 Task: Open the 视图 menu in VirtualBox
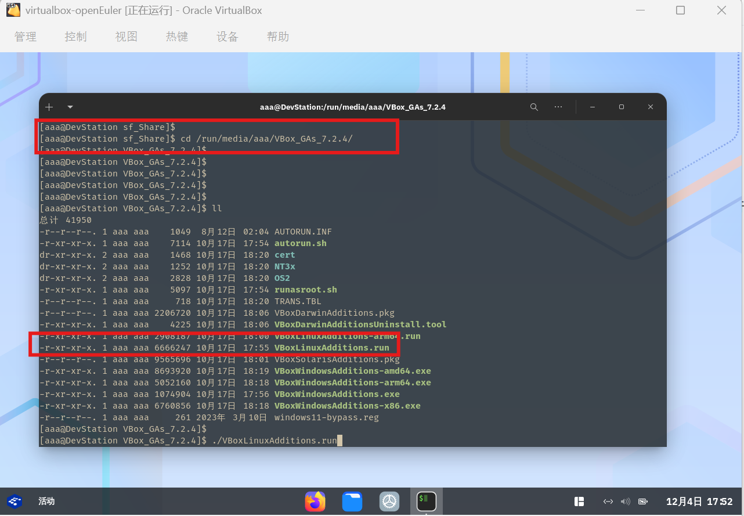coord(127,37)
